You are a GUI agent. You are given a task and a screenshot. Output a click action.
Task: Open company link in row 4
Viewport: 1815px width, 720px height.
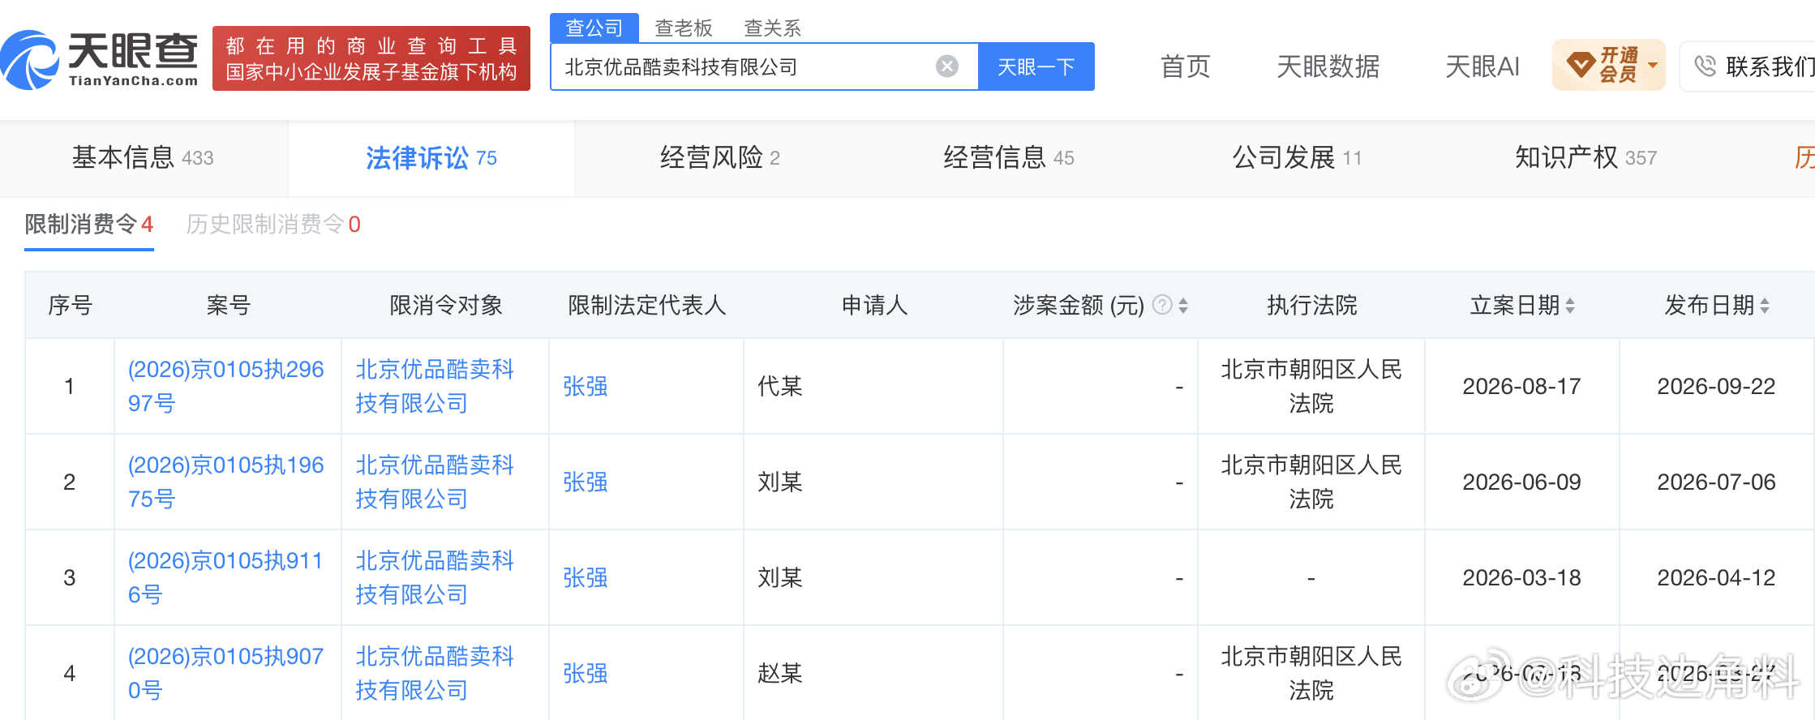(x=435, y=673)
